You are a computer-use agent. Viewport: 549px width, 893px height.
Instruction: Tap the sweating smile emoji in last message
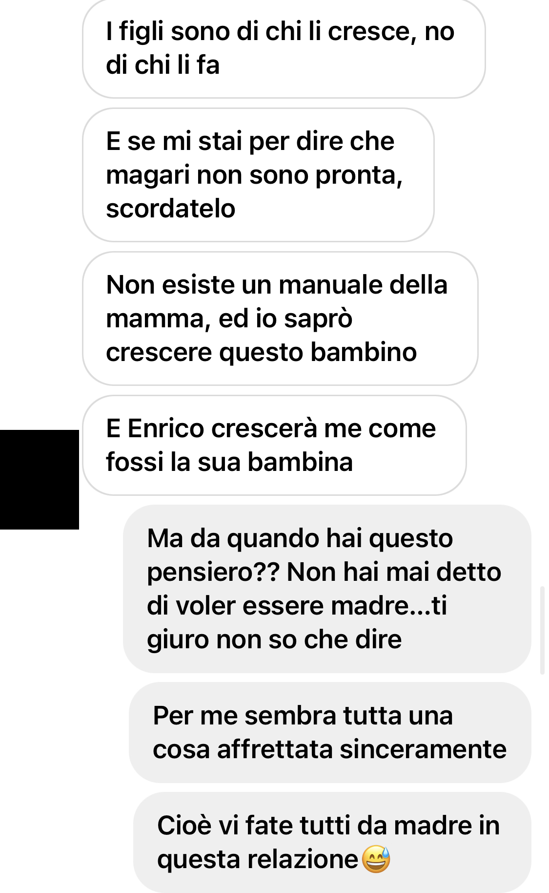376,859
